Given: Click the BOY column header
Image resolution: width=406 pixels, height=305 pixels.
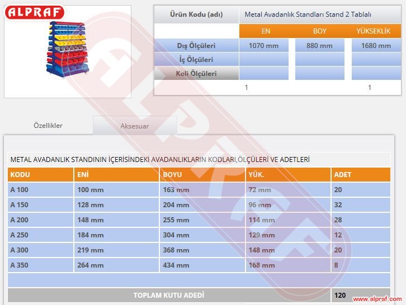Looking at the screenshot, I should point(319,31).
